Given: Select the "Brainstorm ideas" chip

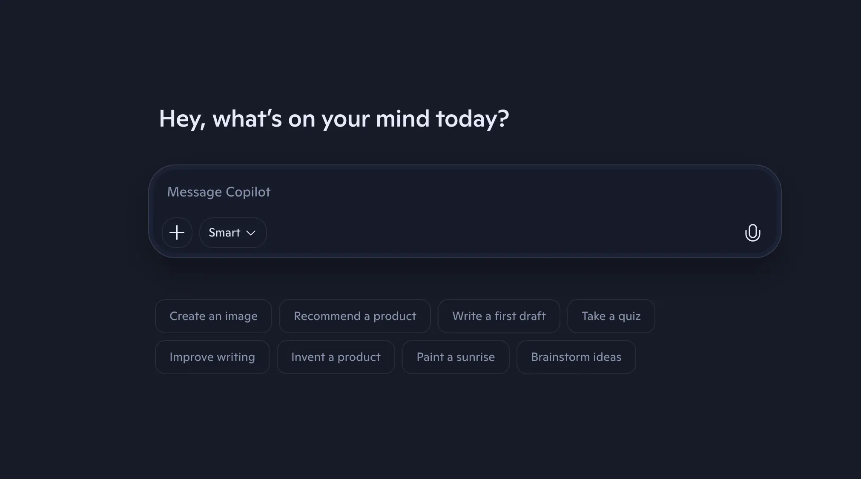Looking at the screenshot, I should click(x=576, y=357).
